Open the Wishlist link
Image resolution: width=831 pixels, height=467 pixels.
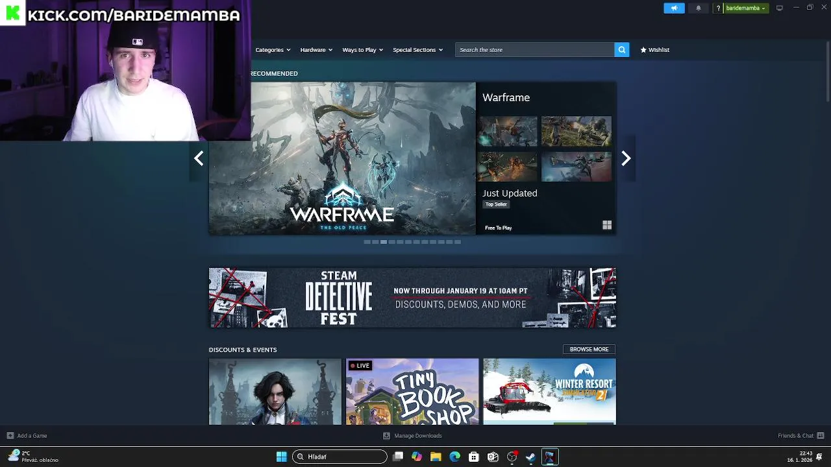(x=654, y=49)
